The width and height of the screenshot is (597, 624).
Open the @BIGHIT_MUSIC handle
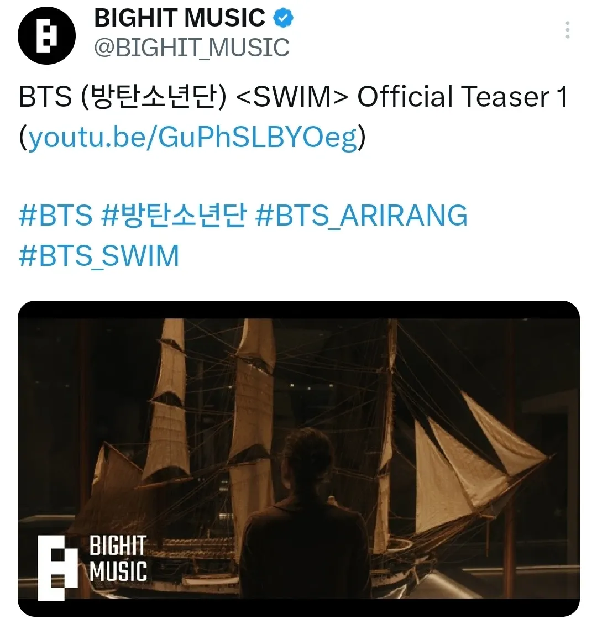click(191, 48)
